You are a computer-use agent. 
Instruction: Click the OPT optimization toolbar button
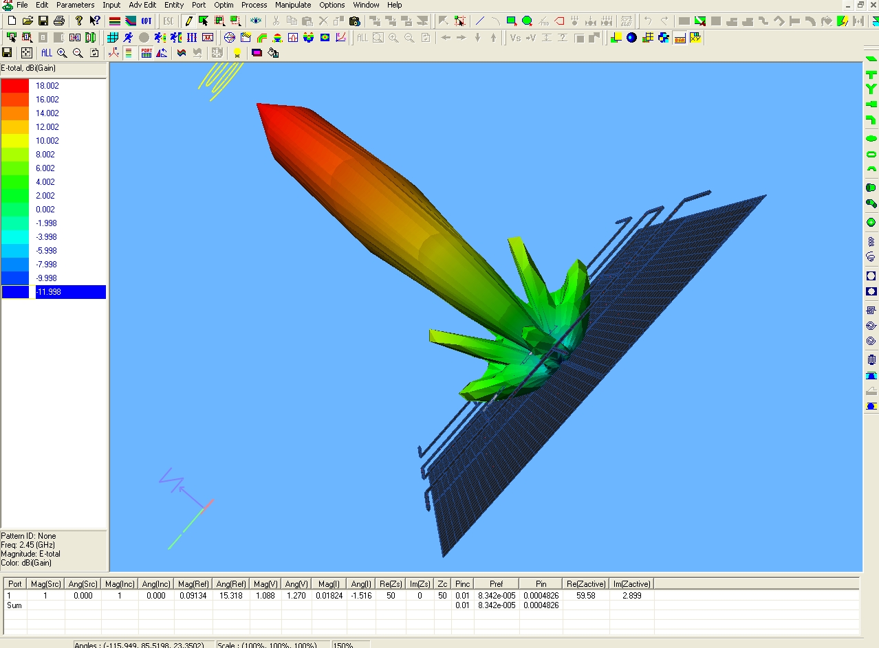tap(146, 21)
